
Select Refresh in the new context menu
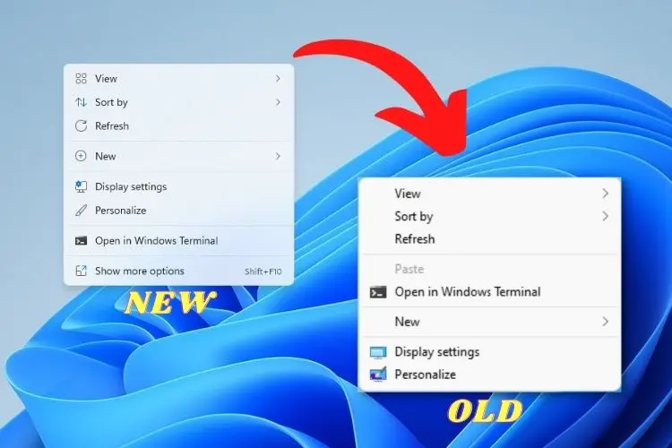click(x=178, y=125)
